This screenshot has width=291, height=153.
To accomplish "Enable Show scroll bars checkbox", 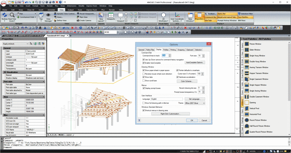I will pyautogui.click(x=144, y=80).
